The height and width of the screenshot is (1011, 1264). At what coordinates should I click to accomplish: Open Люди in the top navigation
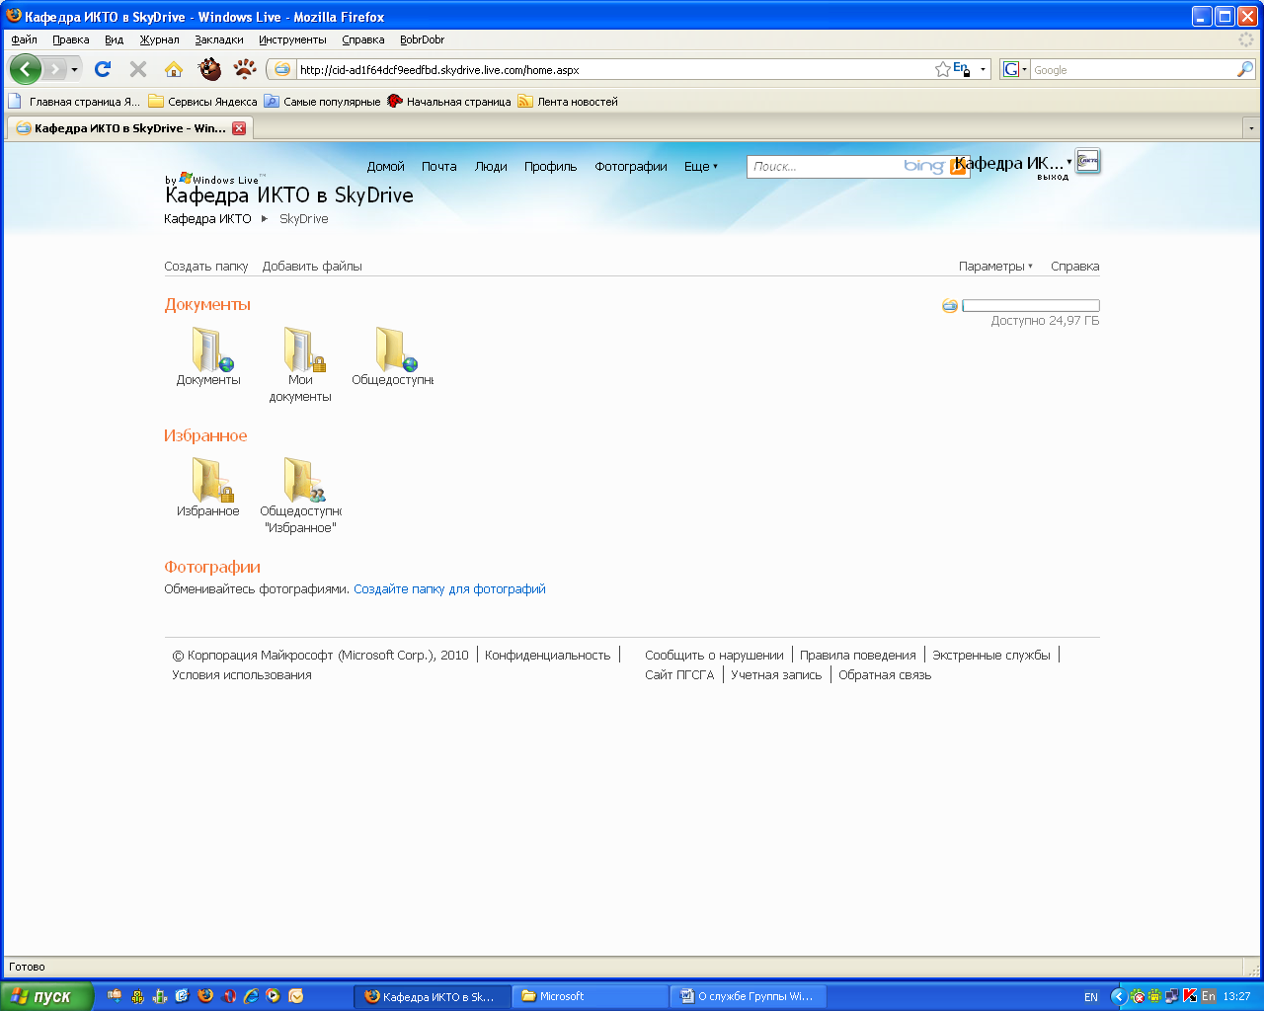pyautogui.click(x=491, y=167)
